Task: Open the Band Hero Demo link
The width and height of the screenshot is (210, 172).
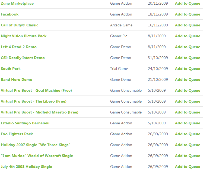Action: [17, 79]
